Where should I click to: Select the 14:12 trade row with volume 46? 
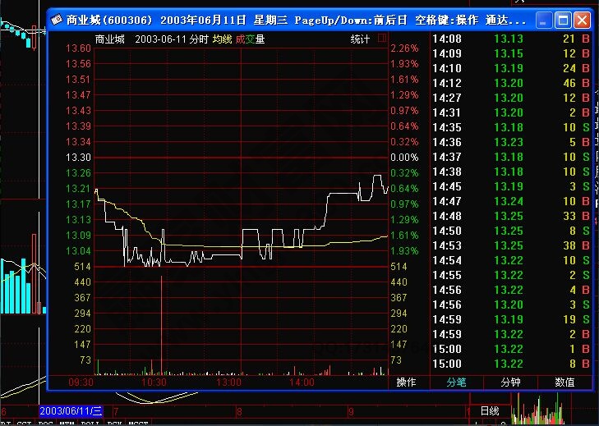510,84
